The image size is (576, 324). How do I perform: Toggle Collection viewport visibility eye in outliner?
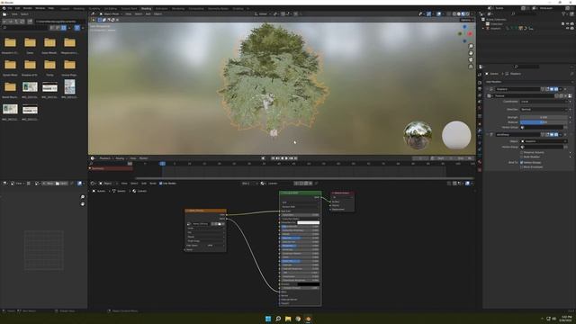568,24
